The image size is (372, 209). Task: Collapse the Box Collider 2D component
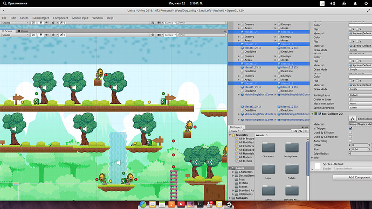pyautogui.click(x=313, y=114)
